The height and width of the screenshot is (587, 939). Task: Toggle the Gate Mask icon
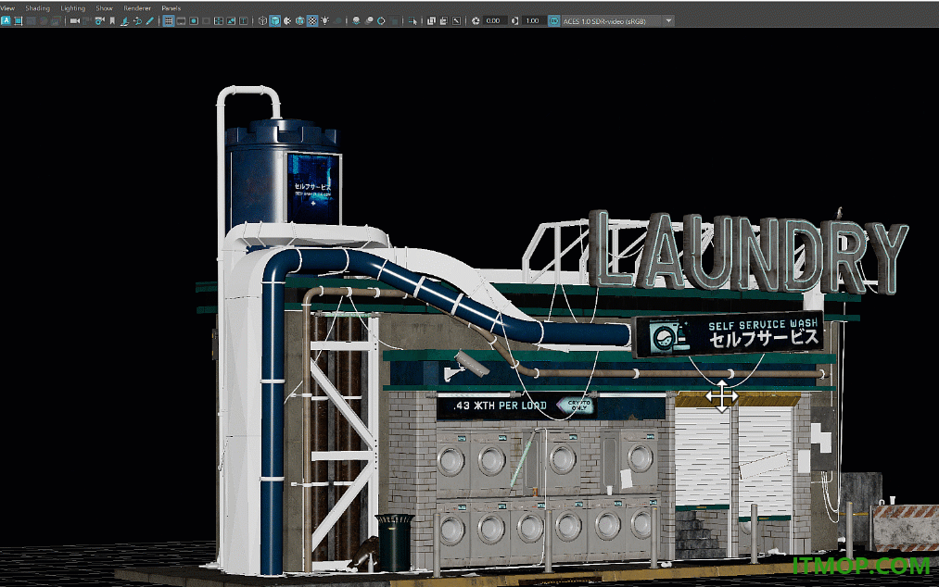(206, 21)
